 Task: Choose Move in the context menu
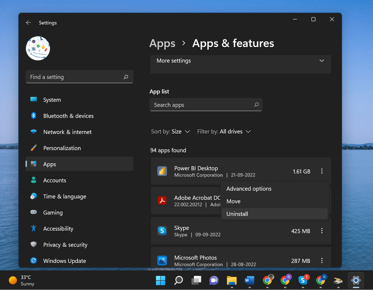[275, 201]
